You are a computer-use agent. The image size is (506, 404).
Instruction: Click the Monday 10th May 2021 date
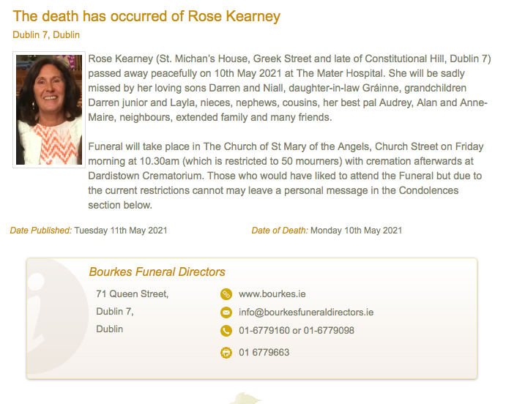[357, 231]
